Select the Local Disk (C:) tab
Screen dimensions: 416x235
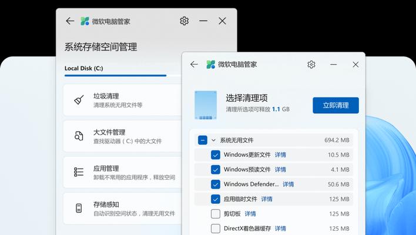tap(84, 68)
